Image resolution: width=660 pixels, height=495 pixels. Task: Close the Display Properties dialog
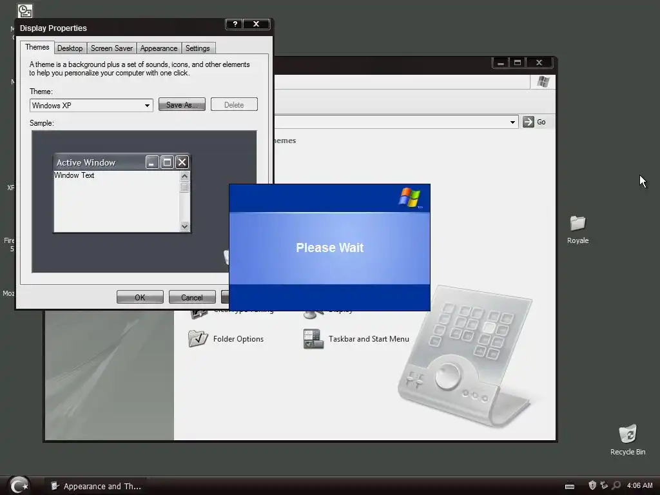tap(256, 24)
